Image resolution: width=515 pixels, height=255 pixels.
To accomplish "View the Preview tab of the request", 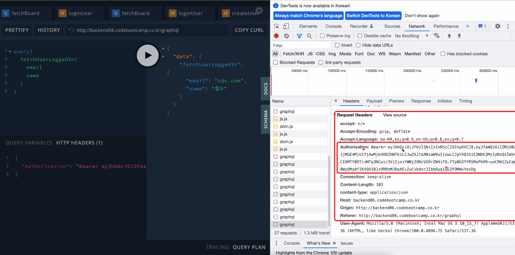I will [x=397, y=101].
